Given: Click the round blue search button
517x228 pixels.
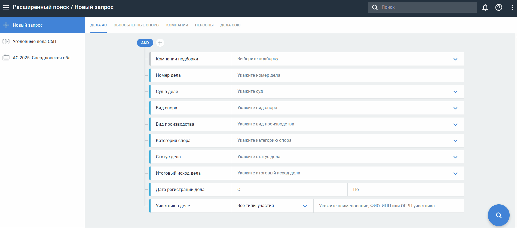Looking at the screenshot, I should tap(498, 215).
